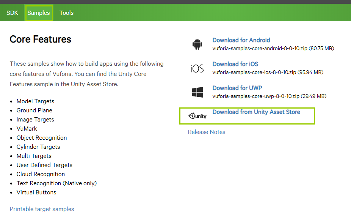
Task: Switch to the Samples tab
Action: [39, 13]
